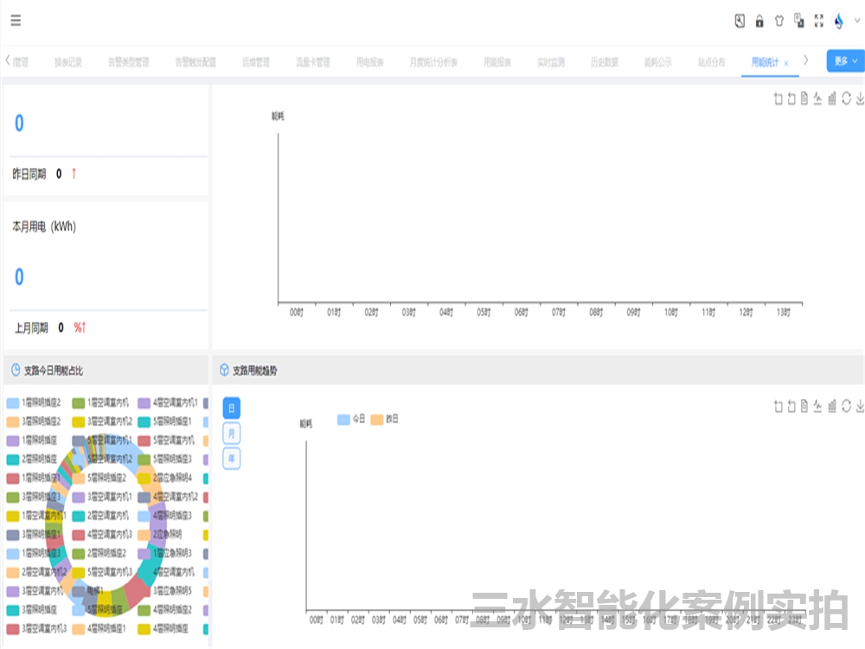This screenshot has width=865, height=649.
Task: Open the 更多 dropdown button
Action: 845,61
